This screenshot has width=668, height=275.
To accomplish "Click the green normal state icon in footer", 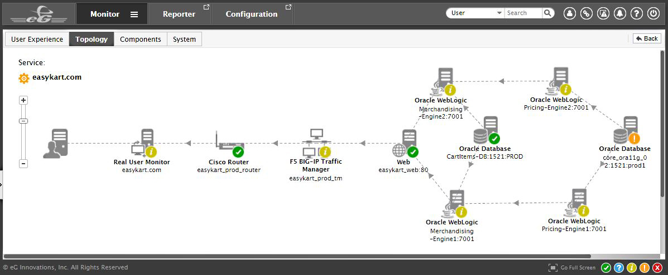I will [x=606, y=268].
